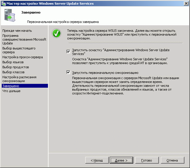Click the Оснастка Администрирование description text
Screen dimensions: 190x168
[x=120, y=61]
